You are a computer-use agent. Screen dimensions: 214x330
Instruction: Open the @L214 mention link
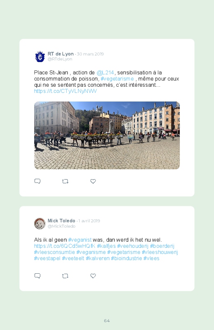(x=105, y=73)
